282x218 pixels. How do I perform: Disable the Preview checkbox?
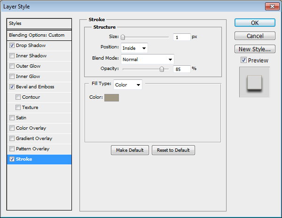pyautogui.click(x=243, y=60)
